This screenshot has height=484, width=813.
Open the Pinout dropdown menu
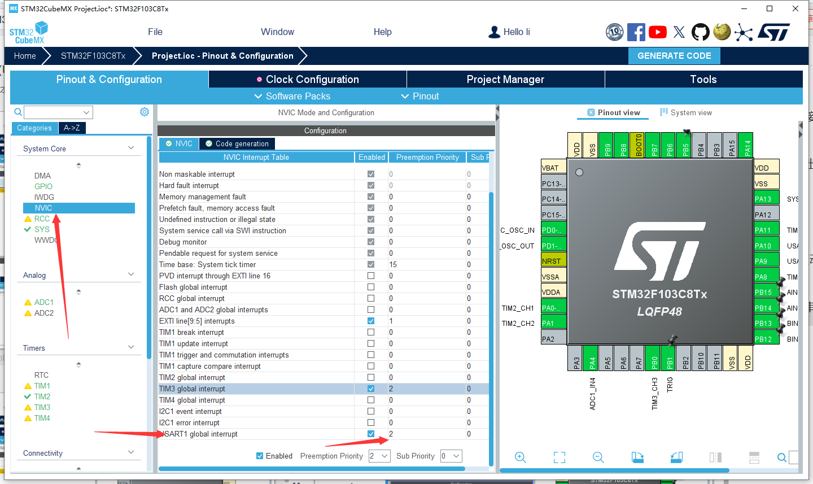(420, 96)
